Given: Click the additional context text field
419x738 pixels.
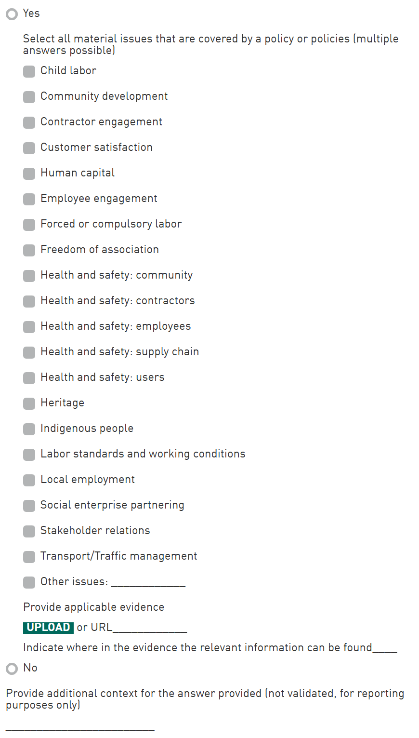Looking at the screenshot, I should (80, 725).
